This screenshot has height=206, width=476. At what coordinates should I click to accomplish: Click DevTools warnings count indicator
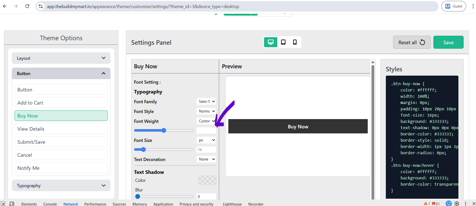(427, 204)
